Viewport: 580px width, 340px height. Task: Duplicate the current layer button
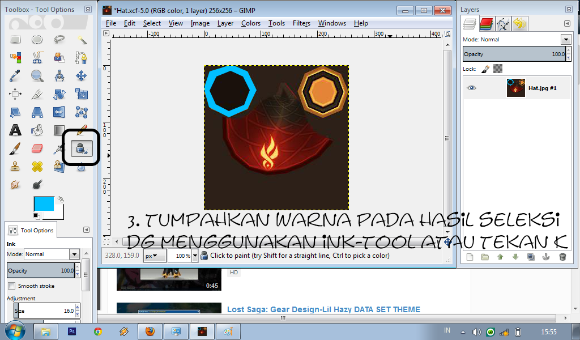[x=530, y=257]
